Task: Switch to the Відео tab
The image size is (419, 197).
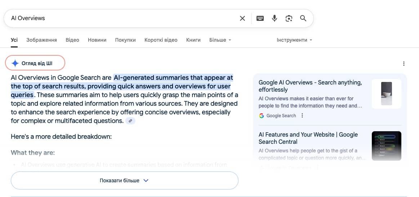Action: point(72,40)
